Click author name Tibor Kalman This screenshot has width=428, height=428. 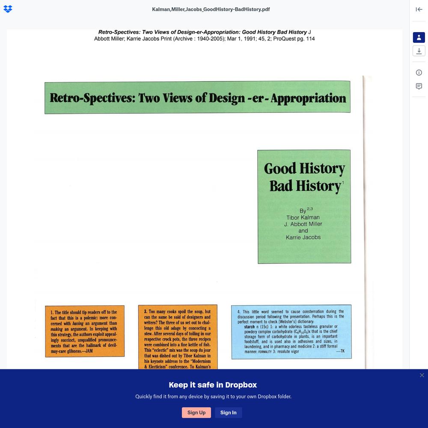click(303, 217)
